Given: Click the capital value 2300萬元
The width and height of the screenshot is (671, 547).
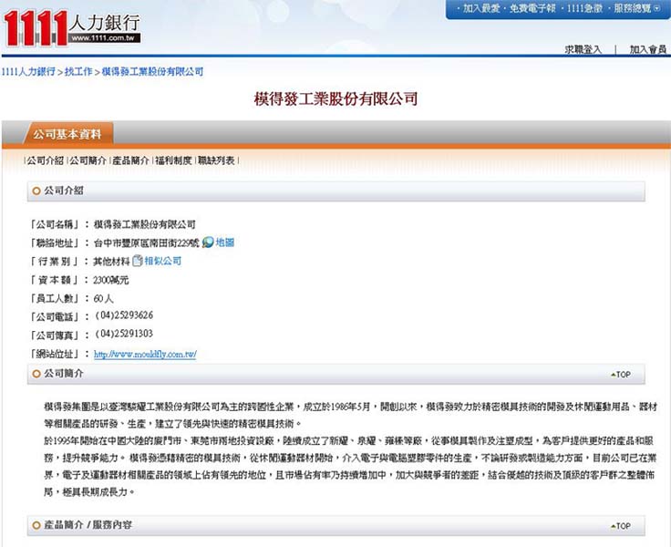Looking at the screenshot, I should pos(111,280).
